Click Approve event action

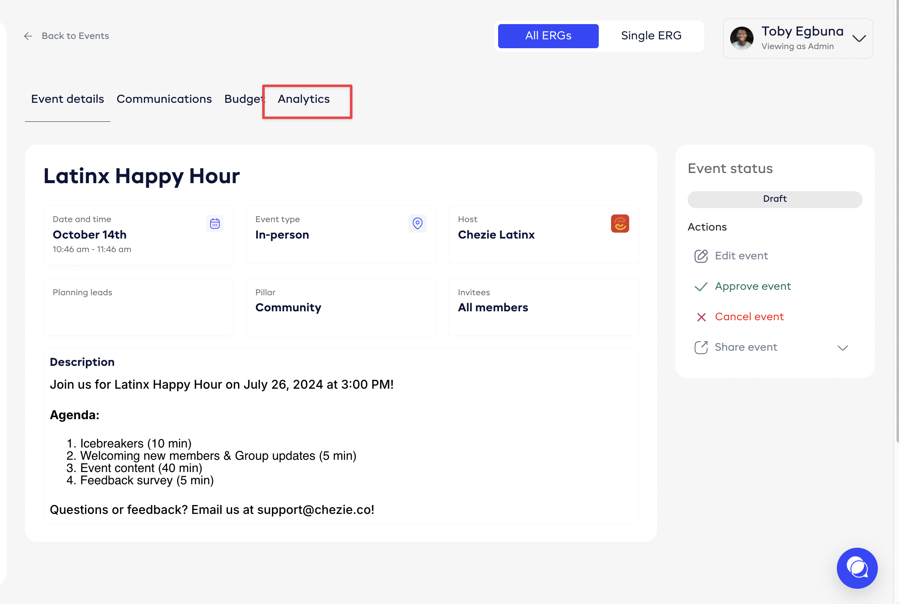(x=753, y=286)
